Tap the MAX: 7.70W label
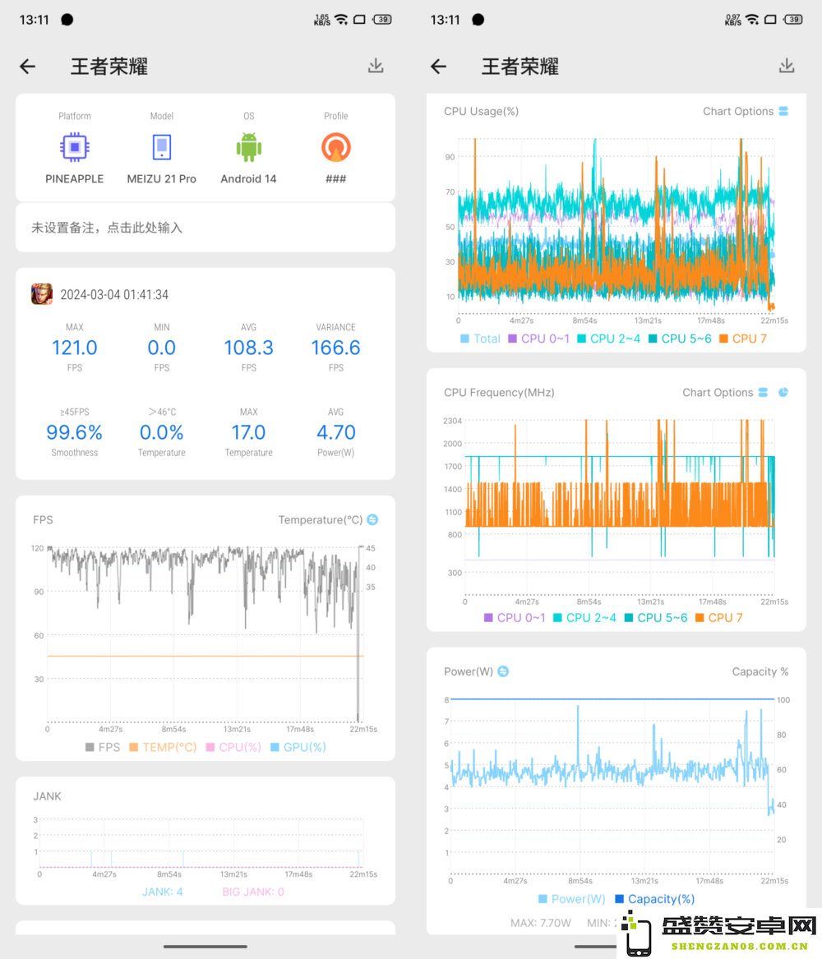This screenshot has width=822, height=959. tap(541, 923)
